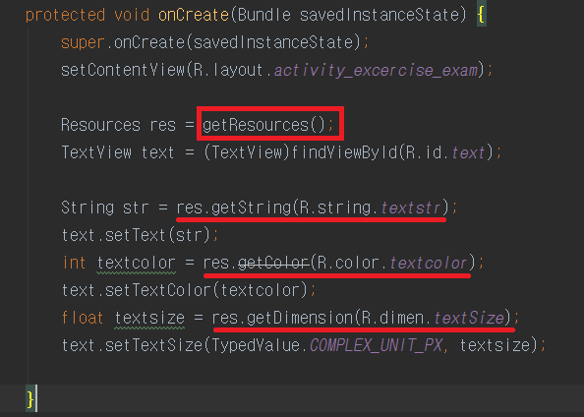
Task: Click activity_excercise_exam layout reference
Action: [377, 70]
